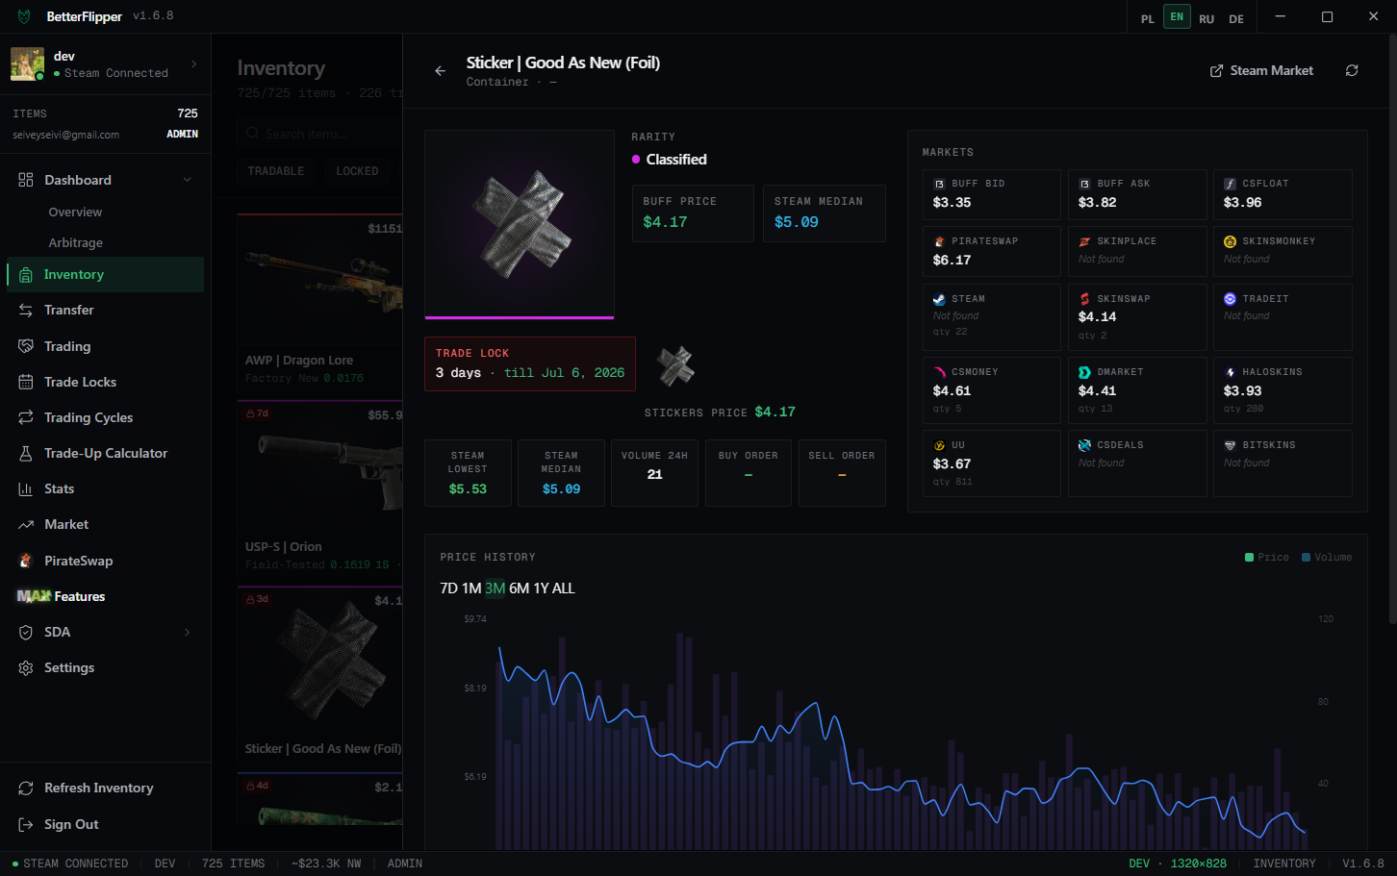
Task: Click the CSFloat $3.96 card
Action: click(x=1283, y=194)
